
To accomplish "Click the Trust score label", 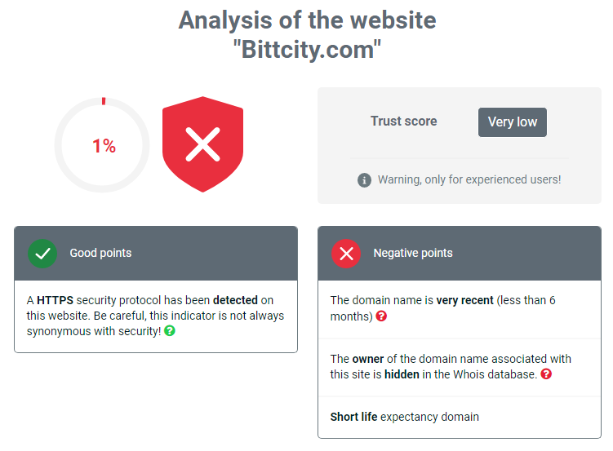I will click(x=403, y=121).
